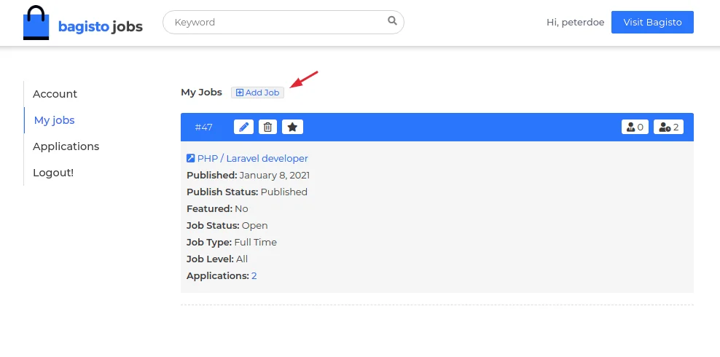Go to Account in the sidebar
Viewport: 720px width, 357px height.
[x=55, y=94]
